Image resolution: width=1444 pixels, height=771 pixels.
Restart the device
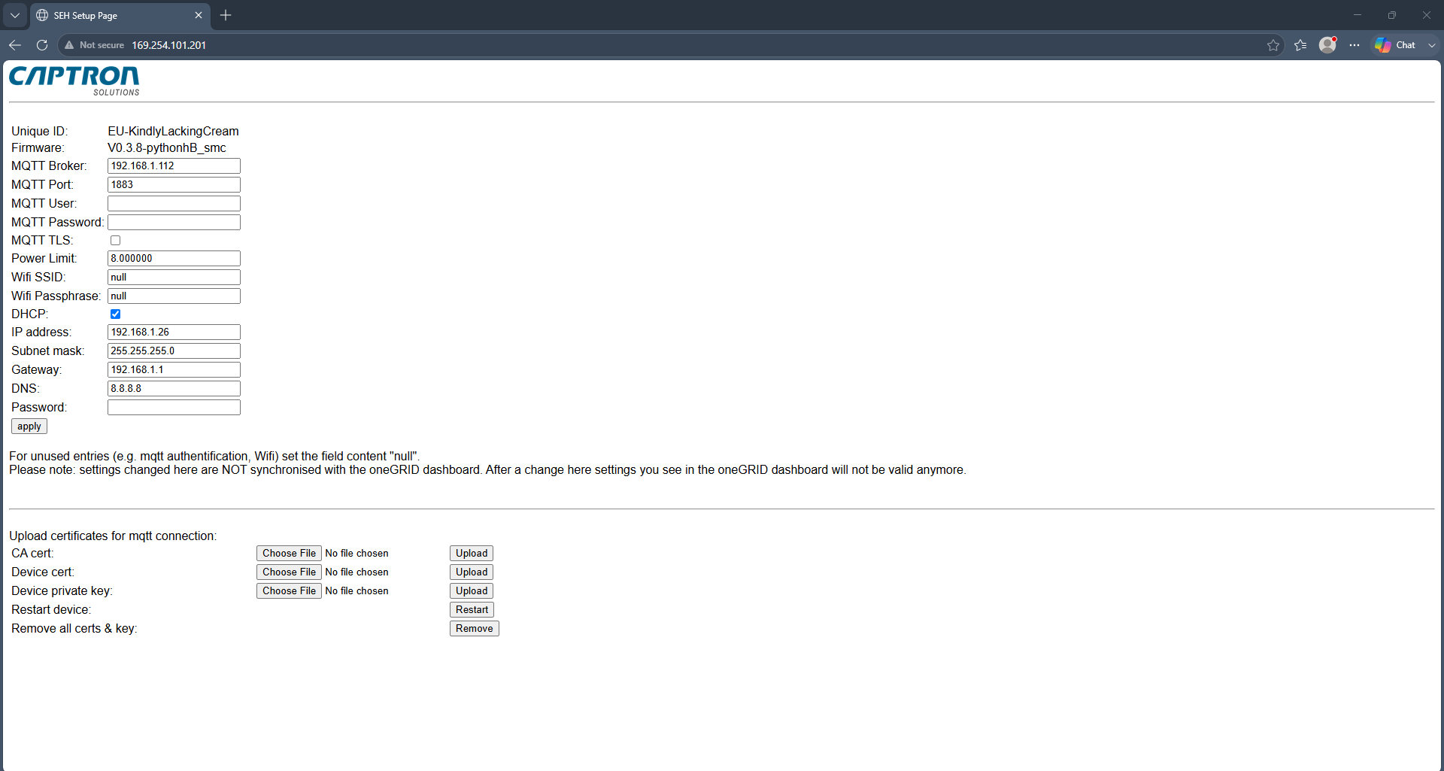tap(472, 609)
